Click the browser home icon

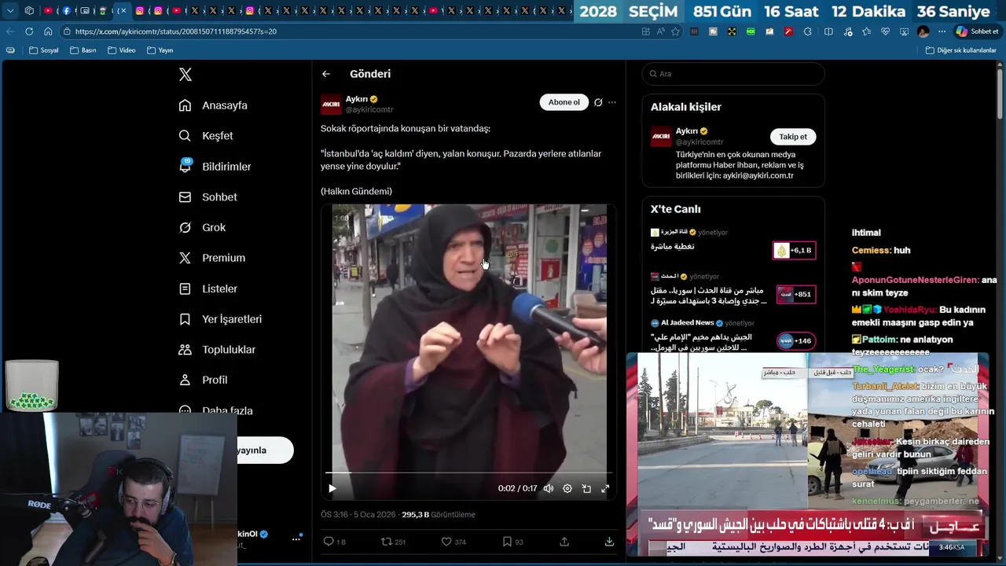48,31
